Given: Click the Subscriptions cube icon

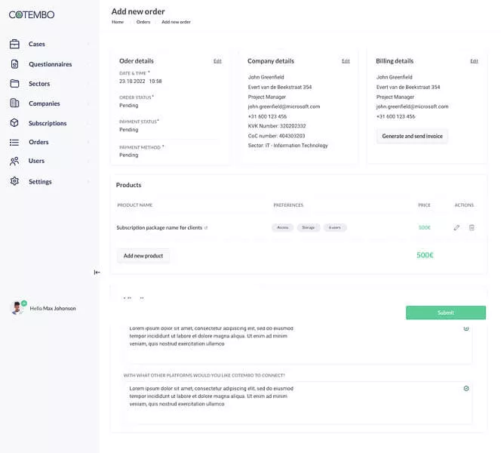Looking at the screenshot, I should pos(14,123).
